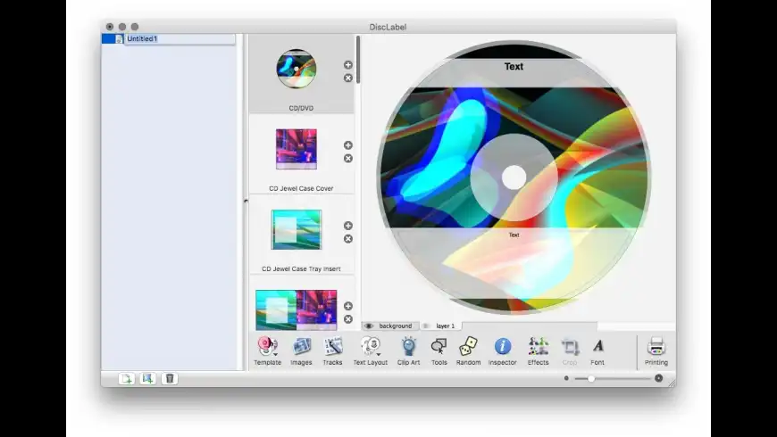Open the Effects panel

click(539, 346)
